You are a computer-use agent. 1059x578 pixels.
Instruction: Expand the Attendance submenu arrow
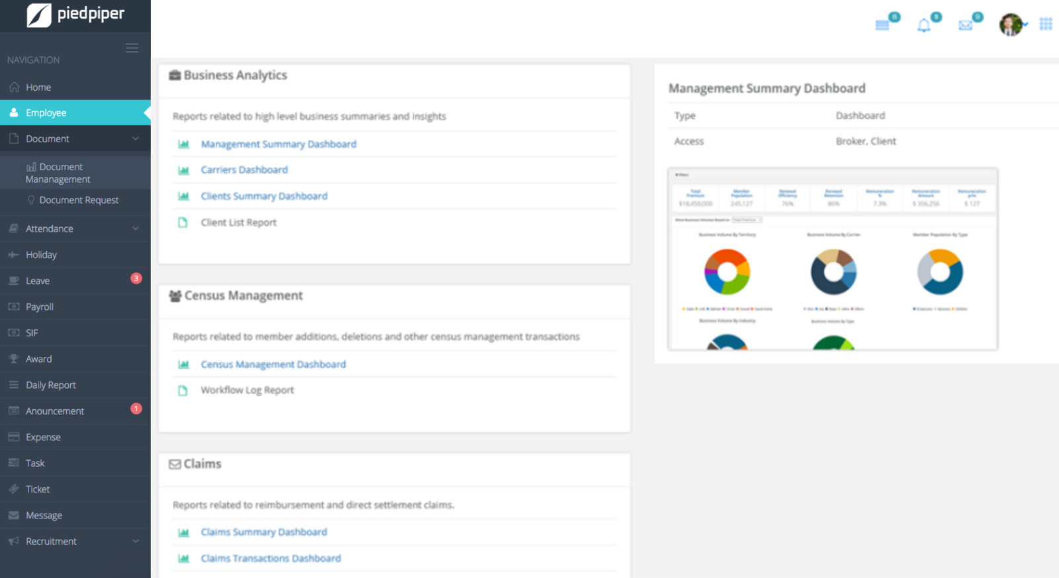click(x=136, y=228)
